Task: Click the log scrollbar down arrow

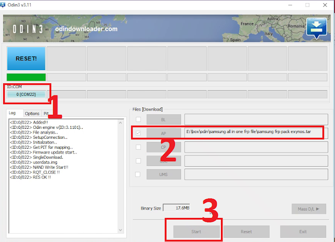Action: tap(120, 230)
